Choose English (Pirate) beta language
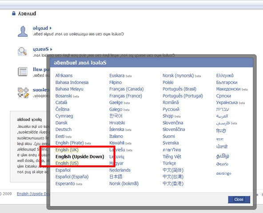This screenshot has height=213, width=263. [73, 143]
